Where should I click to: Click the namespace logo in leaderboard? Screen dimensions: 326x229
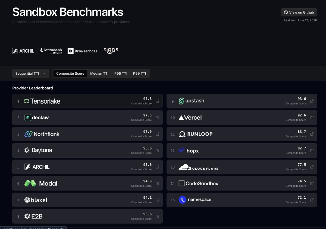coord(195,200)
